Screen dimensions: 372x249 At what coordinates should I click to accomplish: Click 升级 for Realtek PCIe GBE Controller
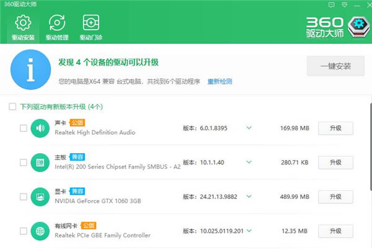335,231
